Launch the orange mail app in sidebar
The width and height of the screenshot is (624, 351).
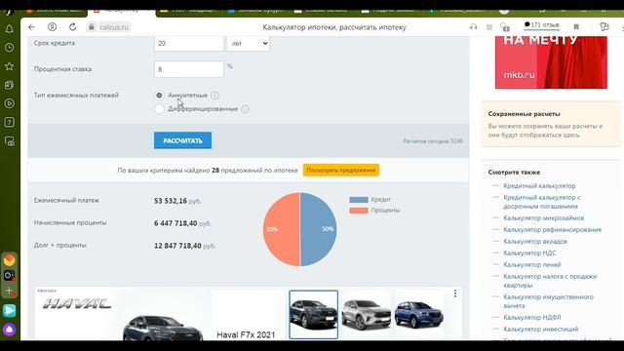point(9,260)
